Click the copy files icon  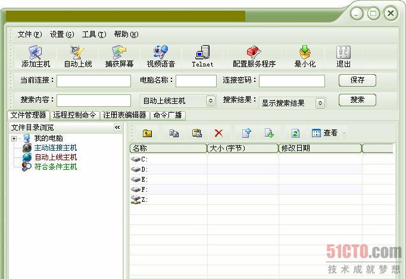tap(174, 133)
